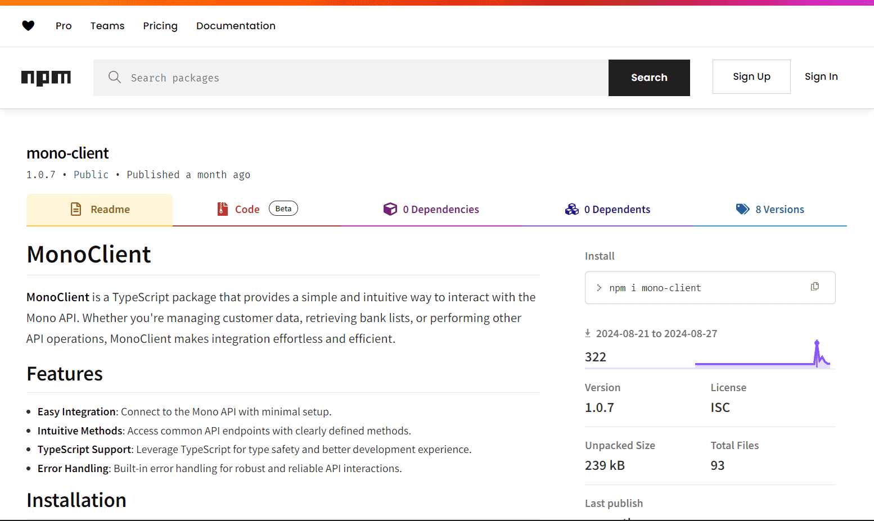
Task: Open the 8 Versions tab
Action: click(780, 209)
